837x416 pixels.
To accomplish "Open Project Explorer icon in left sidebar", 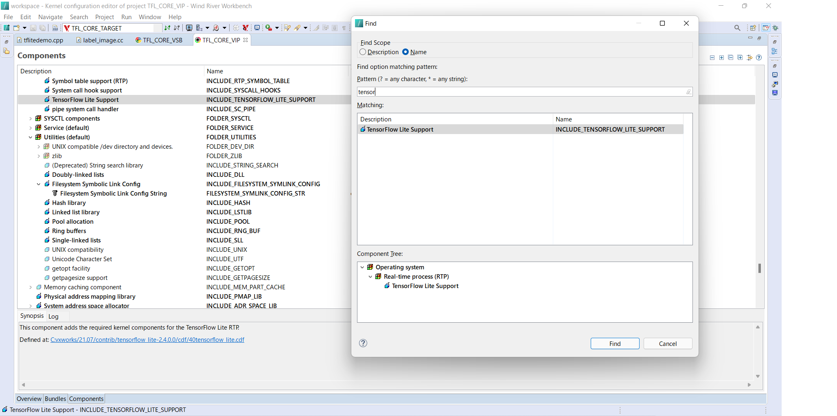I will [7, 51].
